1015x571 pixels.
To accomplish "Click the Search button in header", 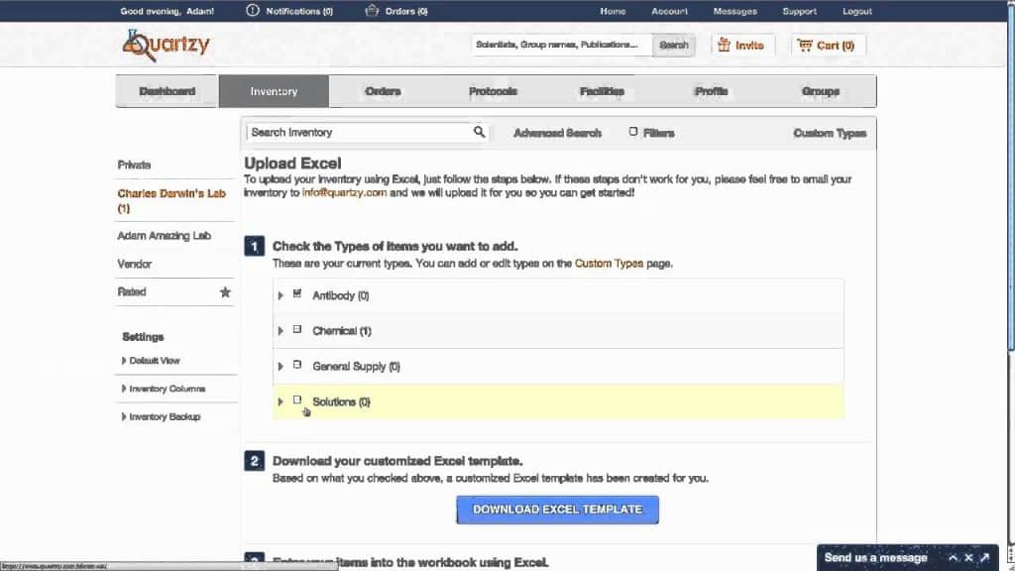I will coord(674,45).
